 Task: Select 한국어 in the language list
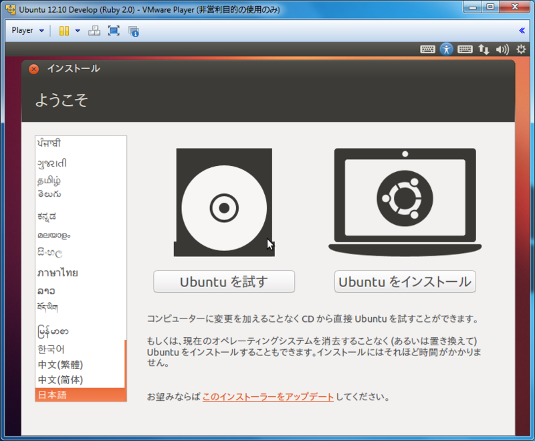pyautogui.click(x=80, y=349)
